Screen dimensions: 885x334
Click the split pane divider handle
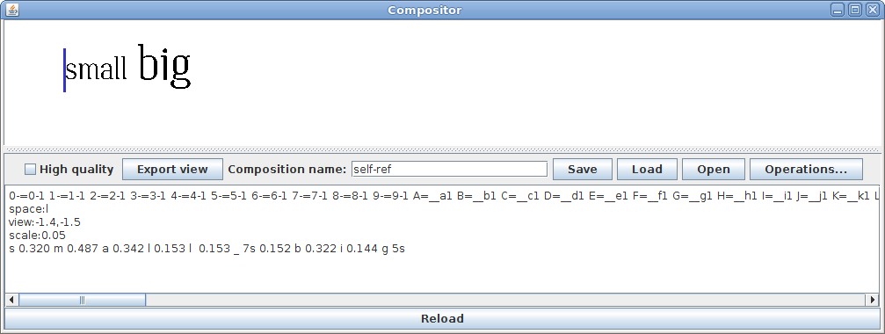pos(443,149)
